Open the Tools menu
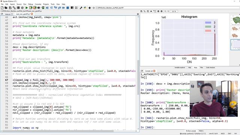 pyautogui.click(x=52, y=4)
